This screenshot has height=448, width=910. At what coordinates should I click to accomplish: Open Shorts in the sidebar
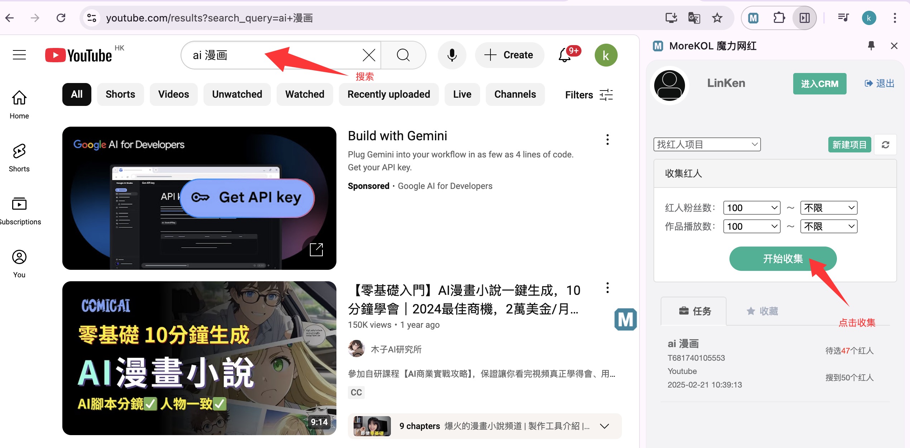click(19, 158)
